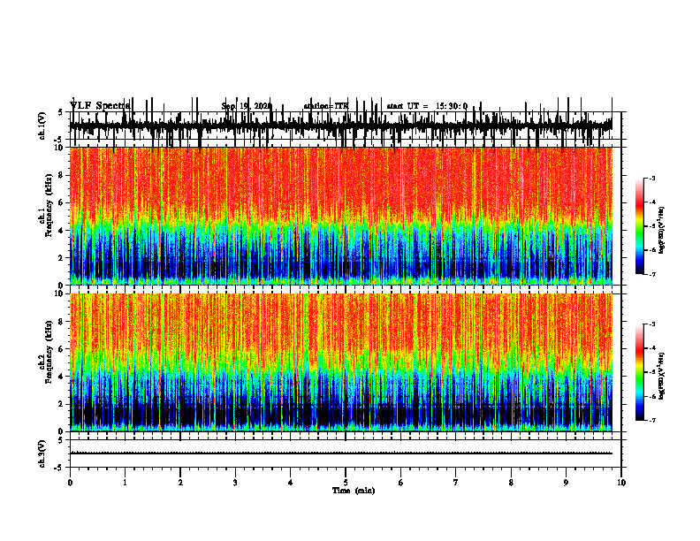Click time axis tick label 6
Viewport: 700px width, 541px height.
click(x=401, y=483)
